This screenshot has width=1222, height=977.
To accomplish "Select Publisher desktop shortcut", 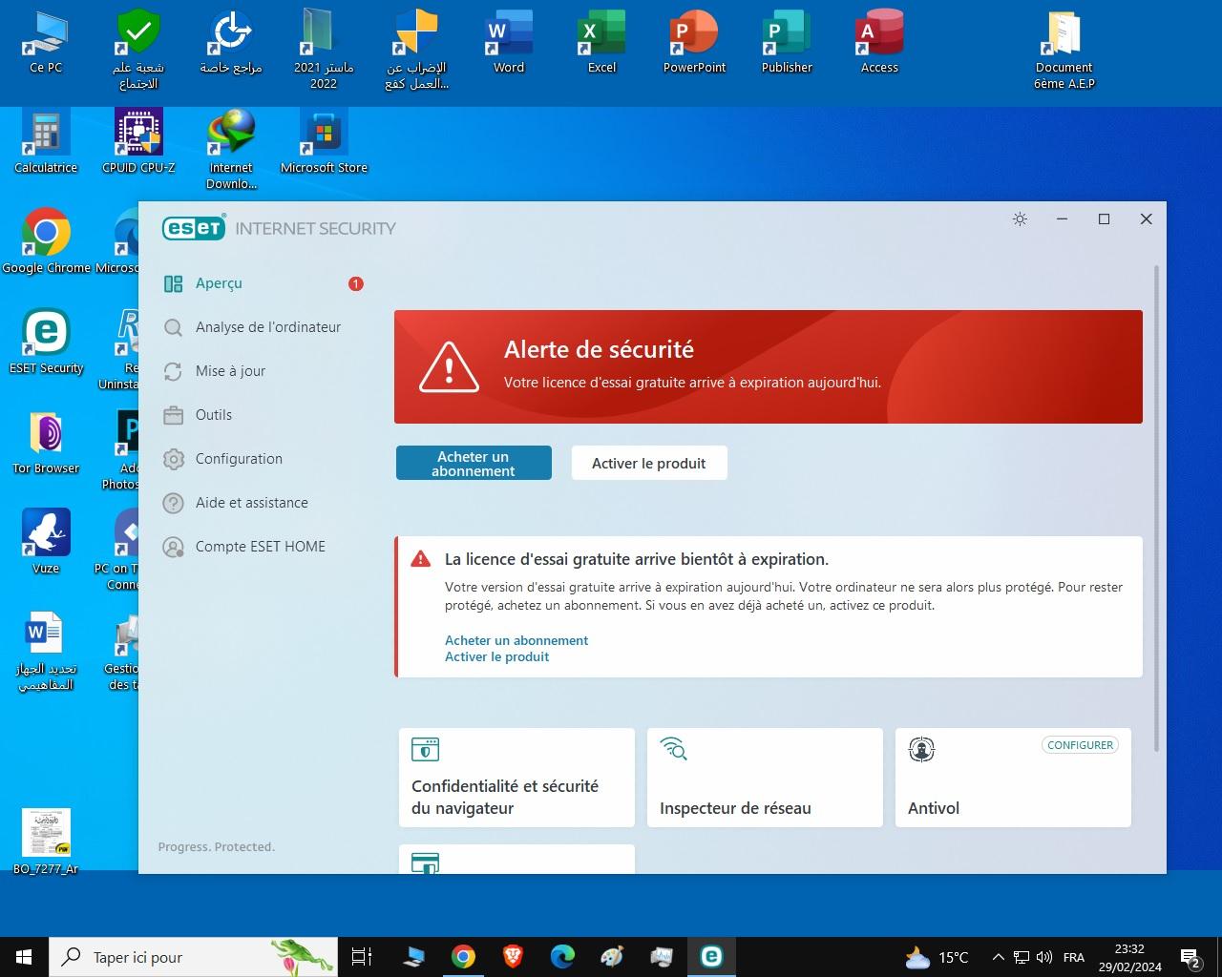I will pos(787,43).
